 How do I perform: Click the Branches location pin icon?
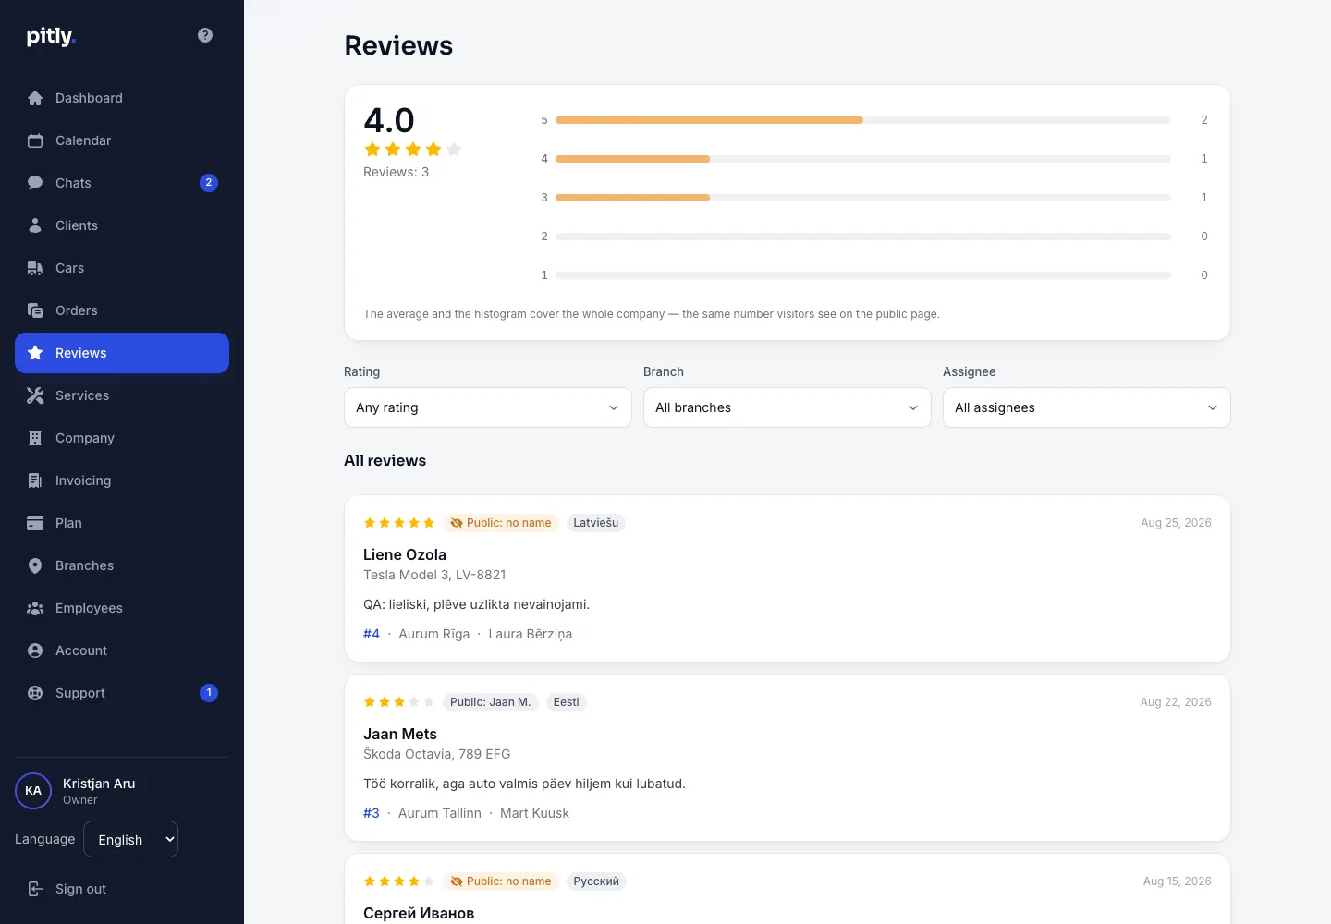click(35, 565)
